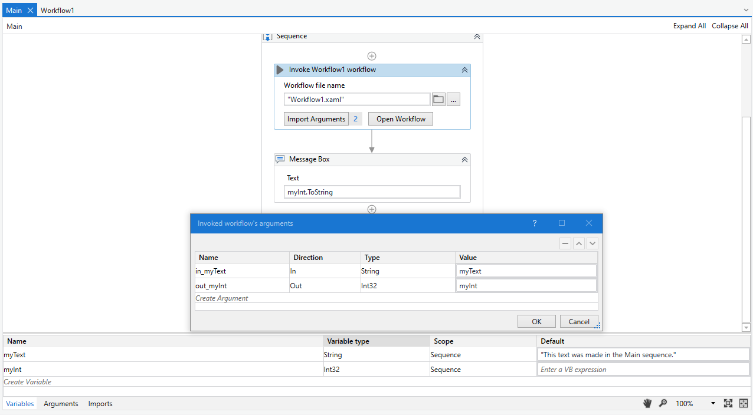Activate the pan hand tool
This screenshot has height=415, width=753.
pyautogui.click(x=647, y=403)
